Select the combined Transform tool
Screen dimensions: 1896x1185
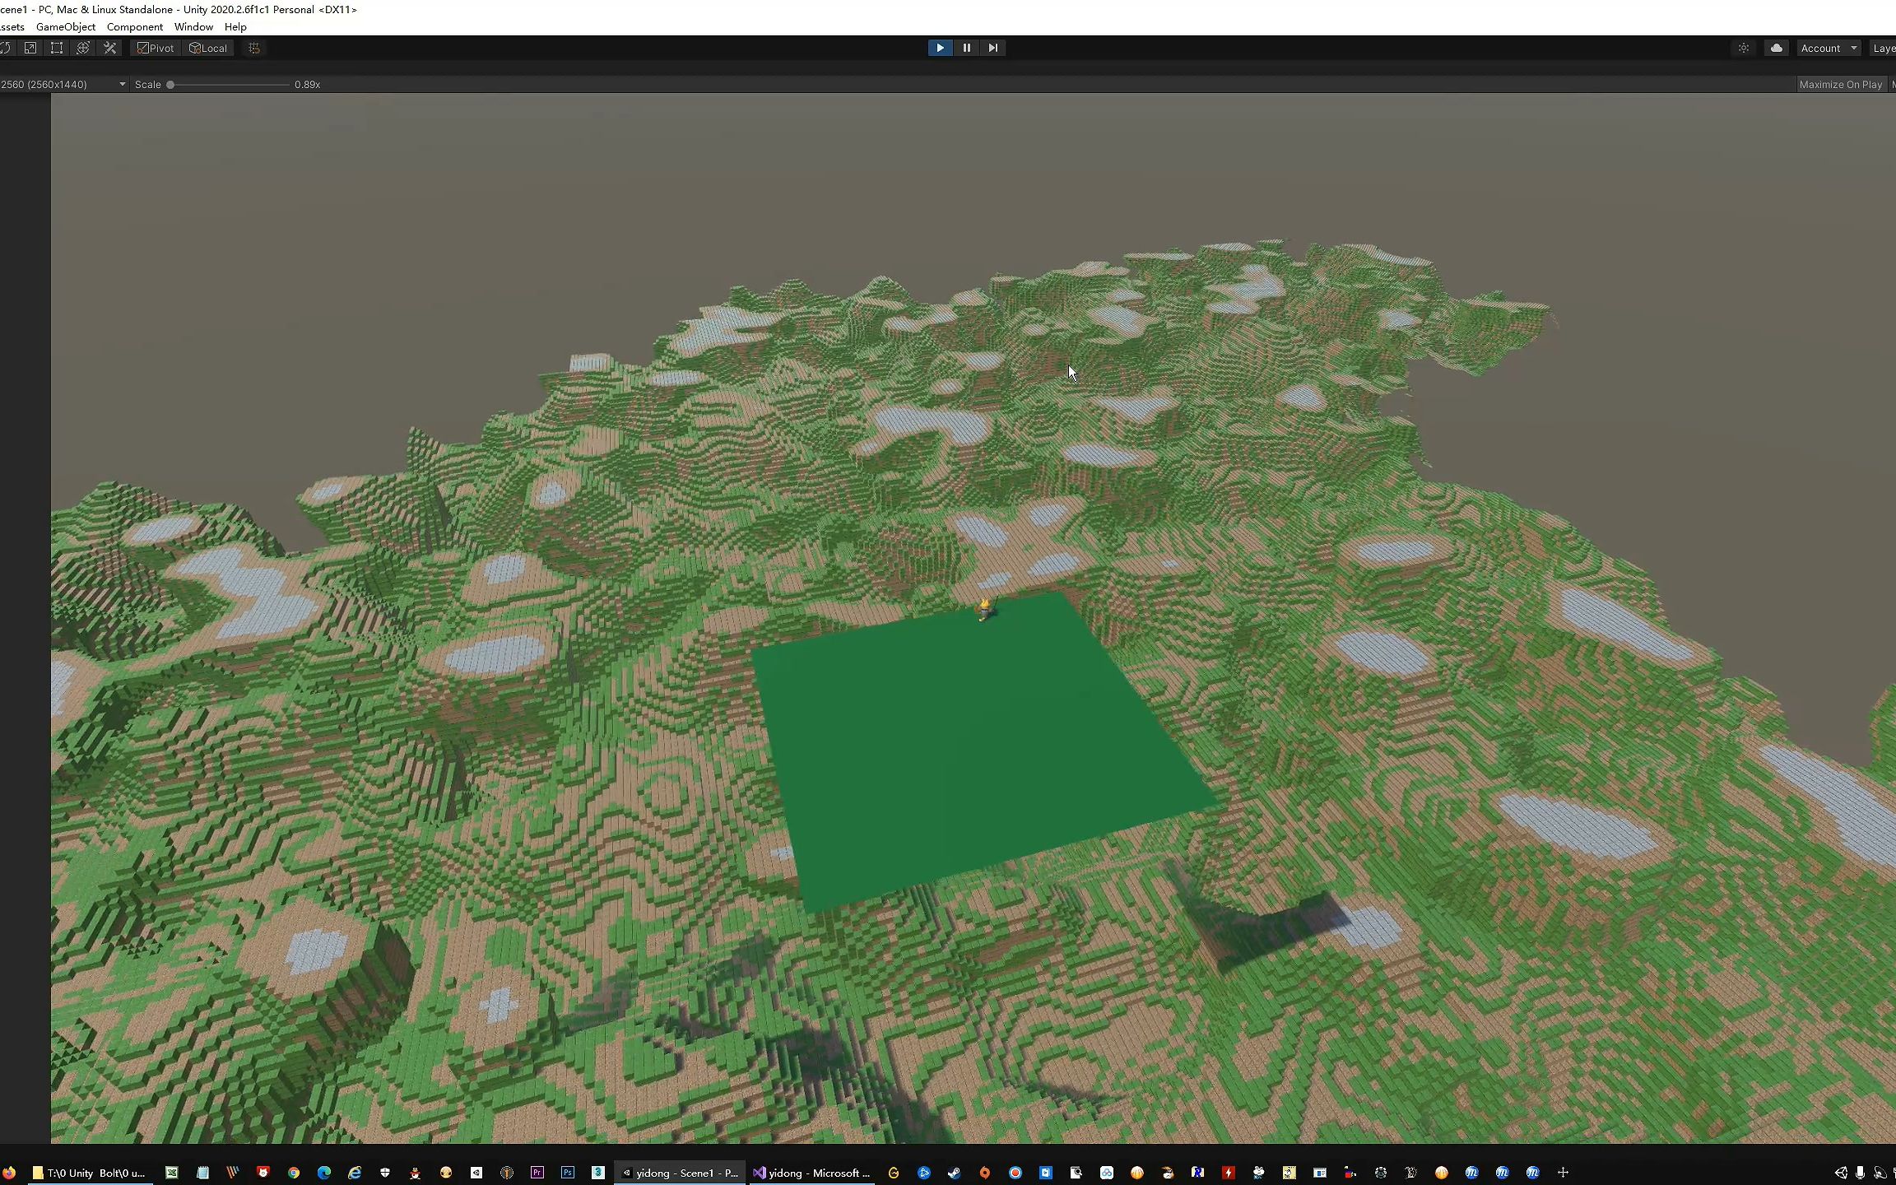(83, 48)
